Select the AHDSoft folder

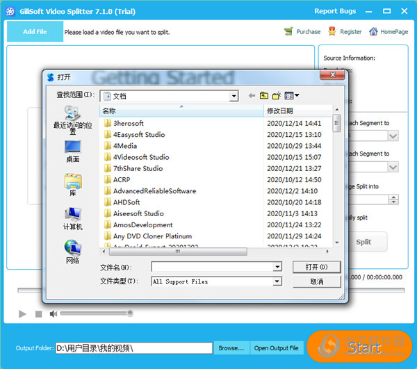click(x=122, y=202)
